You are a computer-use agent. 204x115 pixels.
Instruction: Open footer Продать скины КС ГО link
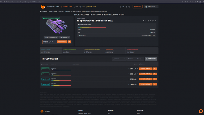84,113
